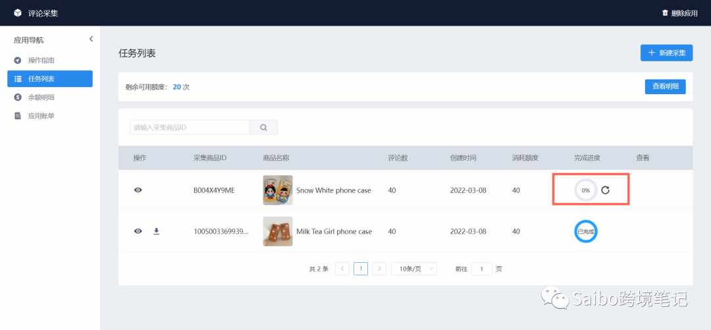This screenshot has width=711, height=330.
Task: Click the 消耗额度 column header
Action: 525,158
